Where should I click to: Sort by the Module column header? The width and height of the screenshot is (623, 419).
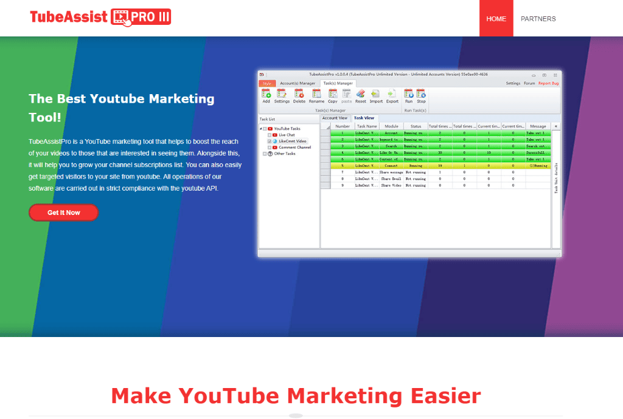click(391, 126)
